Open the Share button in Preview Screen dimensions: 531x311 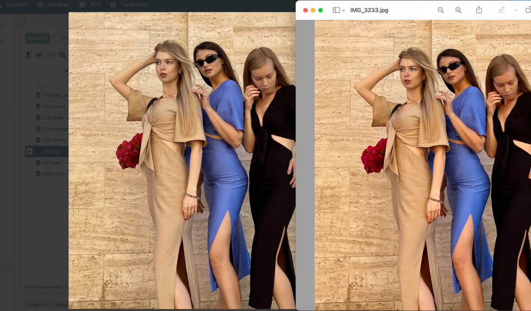pos(479,10)
